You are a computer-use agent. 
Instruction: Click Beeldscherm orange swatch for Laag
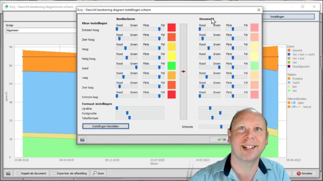(172, 75)
